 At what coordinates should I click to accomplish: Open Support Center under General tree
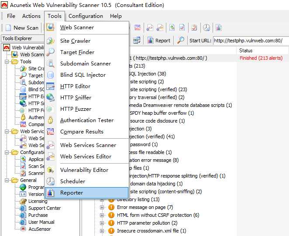pos(41,208)
